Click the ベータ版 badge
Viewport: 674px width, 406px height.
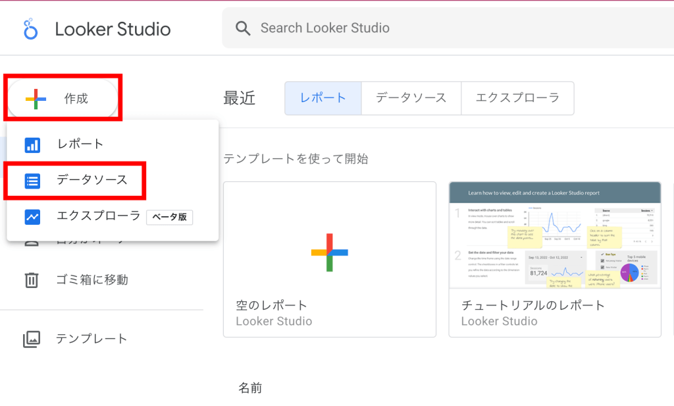click(x=169, y=217)
